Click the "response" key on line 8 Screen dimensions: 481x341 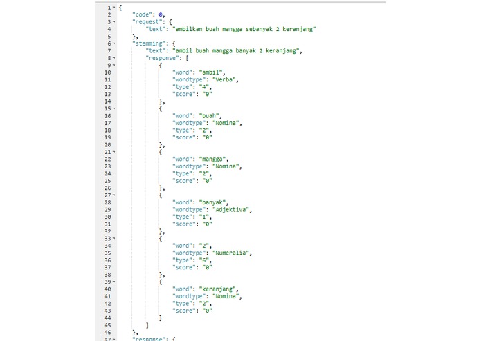tap(162, 58)
